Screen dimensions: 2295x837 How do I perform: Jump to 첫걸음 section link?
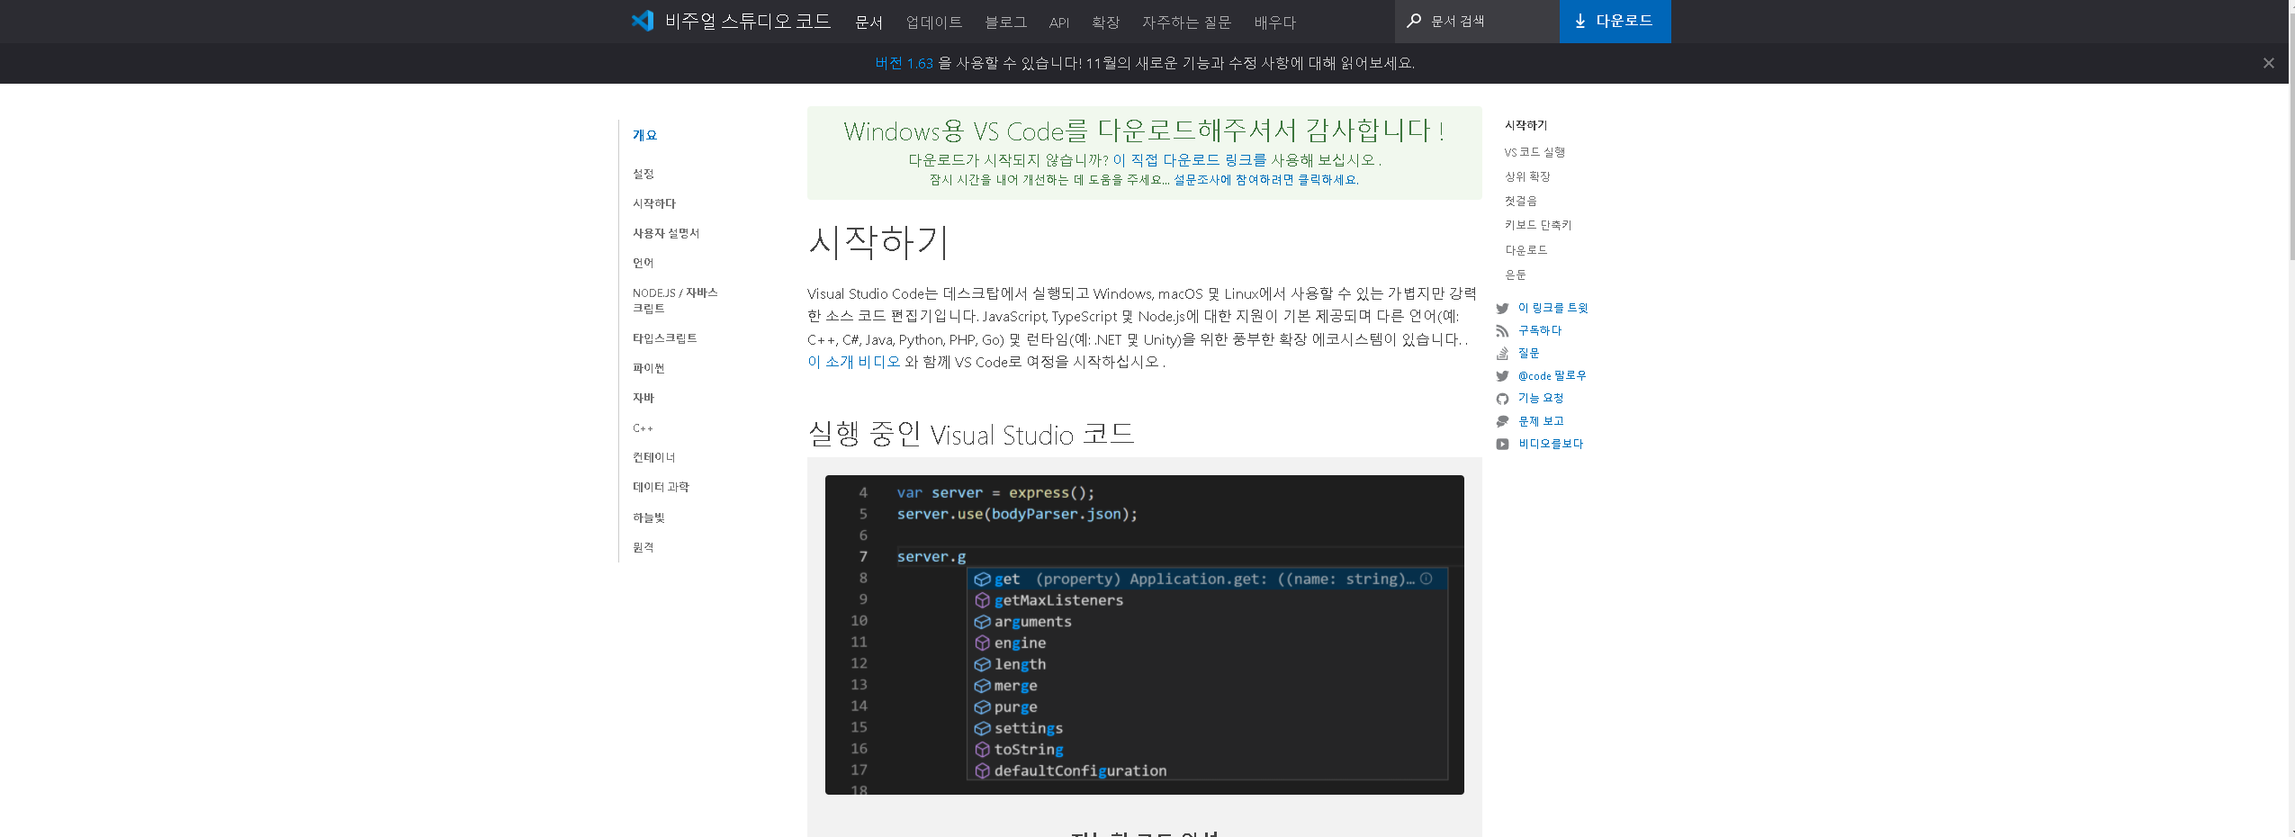(x=1520, y=201)
